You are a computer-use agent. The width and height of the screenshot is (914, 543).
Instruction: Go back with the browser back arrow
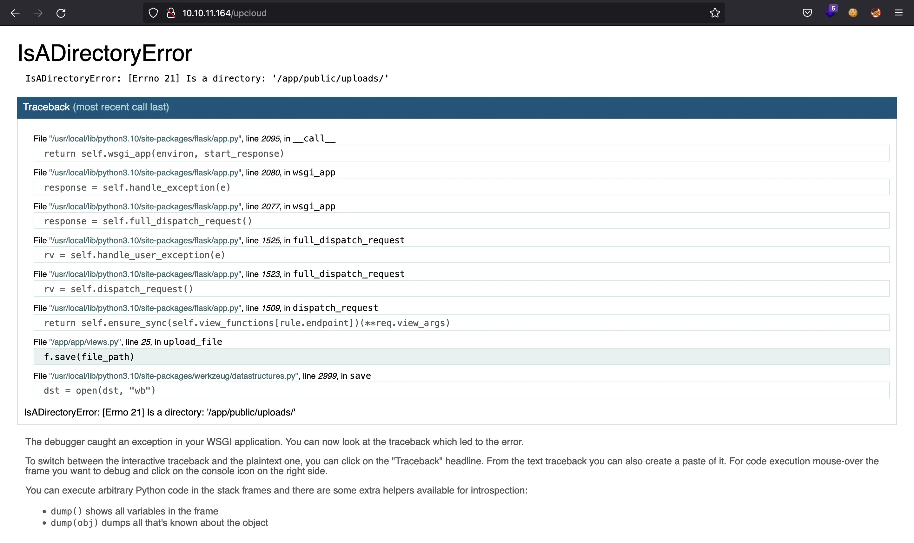coord(15,13)
